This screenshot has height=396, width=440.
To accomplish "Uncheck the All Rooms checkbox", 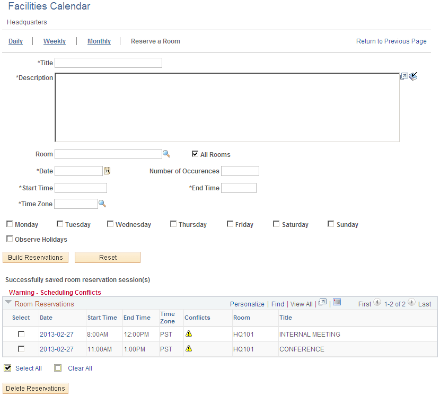I will pos(195,154).
